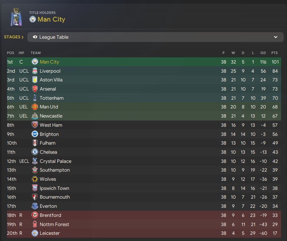Expand the Stages menu
The height and width of the screenshot is (241, 287).
pyautogui.click(x=14, y=37)
